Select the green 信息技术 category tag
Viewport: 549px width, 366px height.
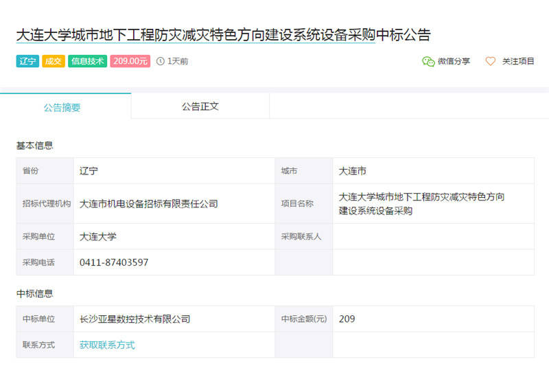(87, 61)
